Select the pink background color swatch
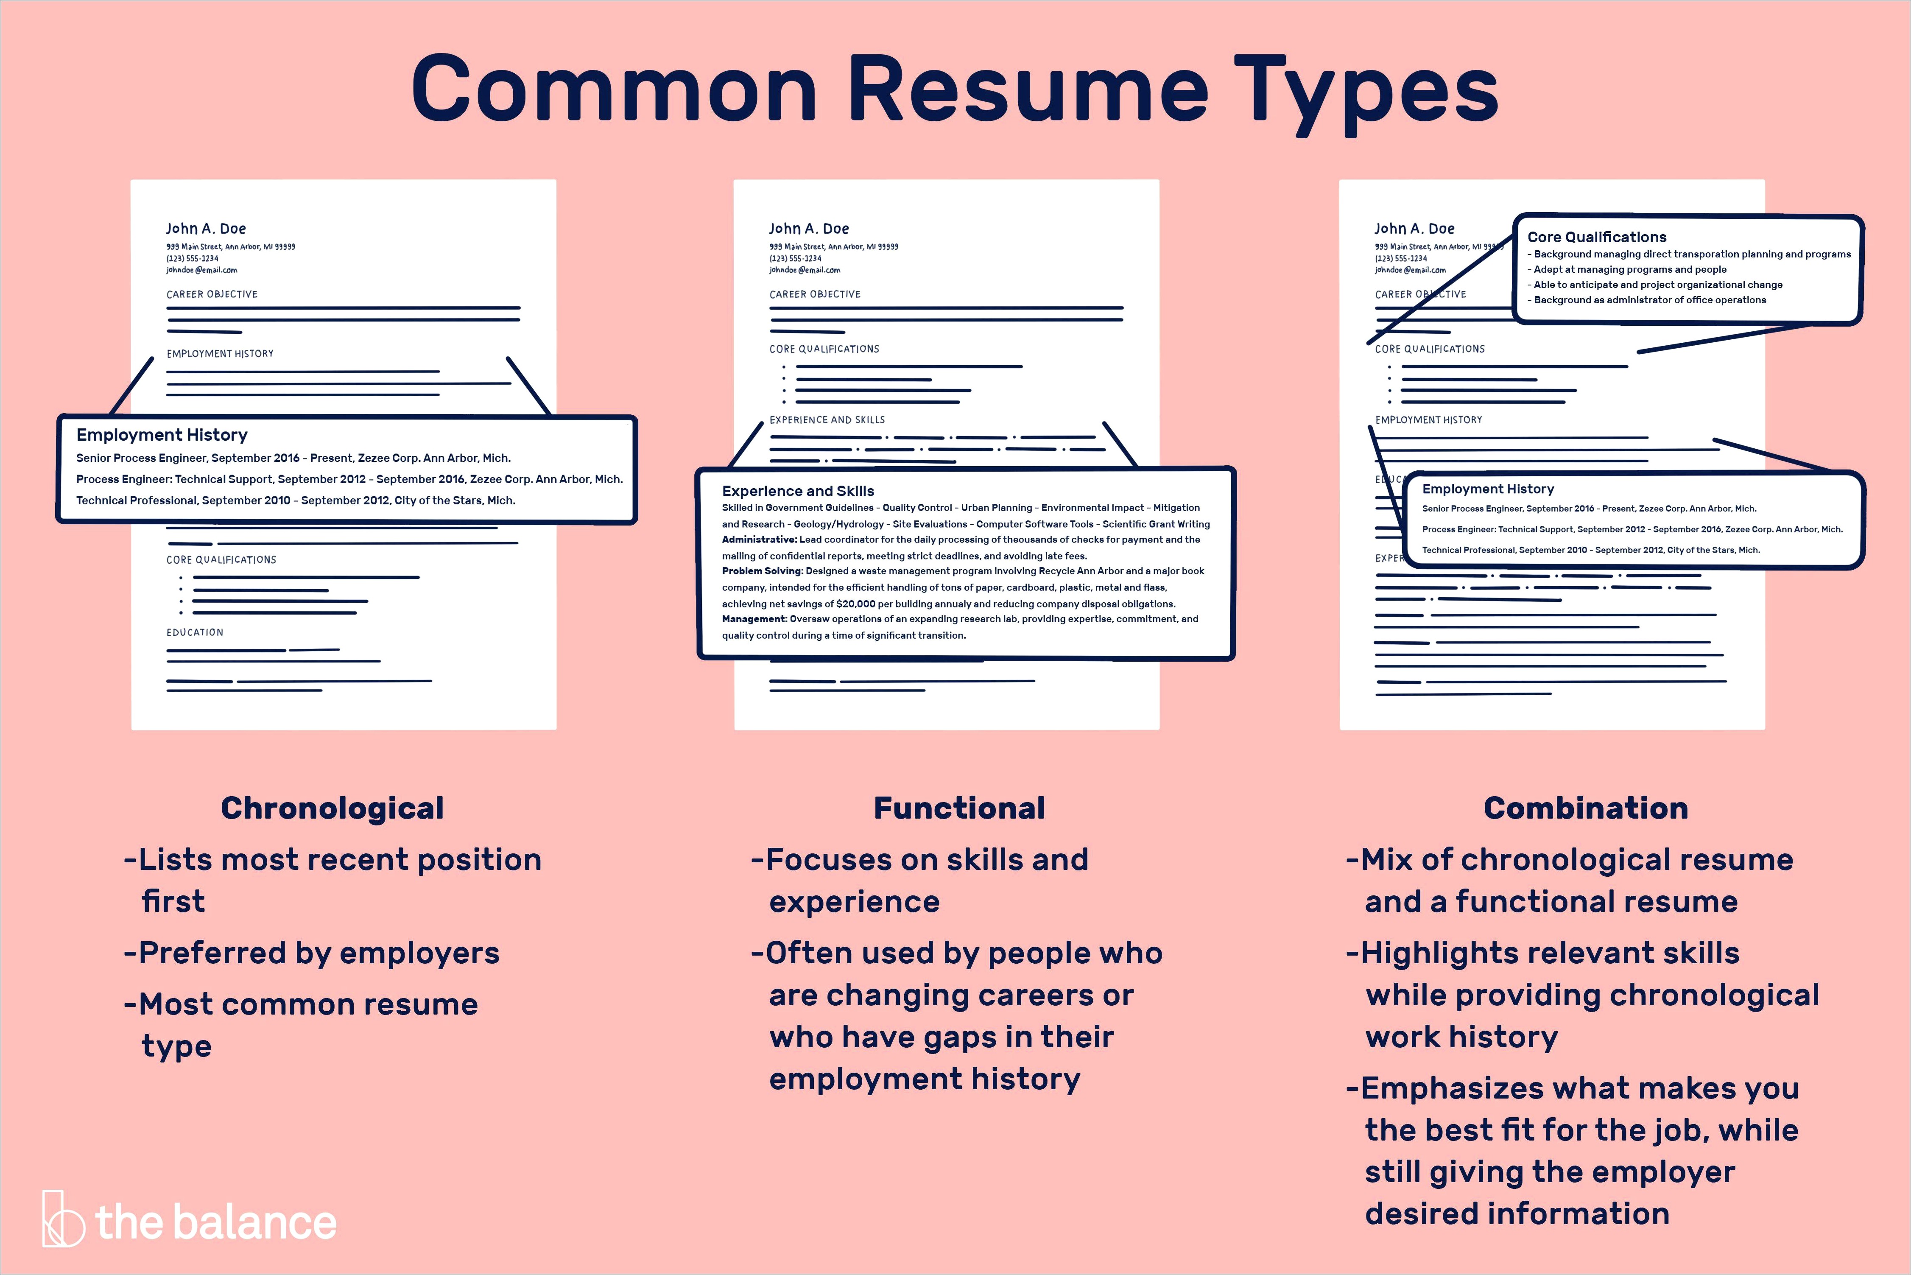Image resolution: width=1911 pixels, height=1275 pixels. click(x=71, y=71)
